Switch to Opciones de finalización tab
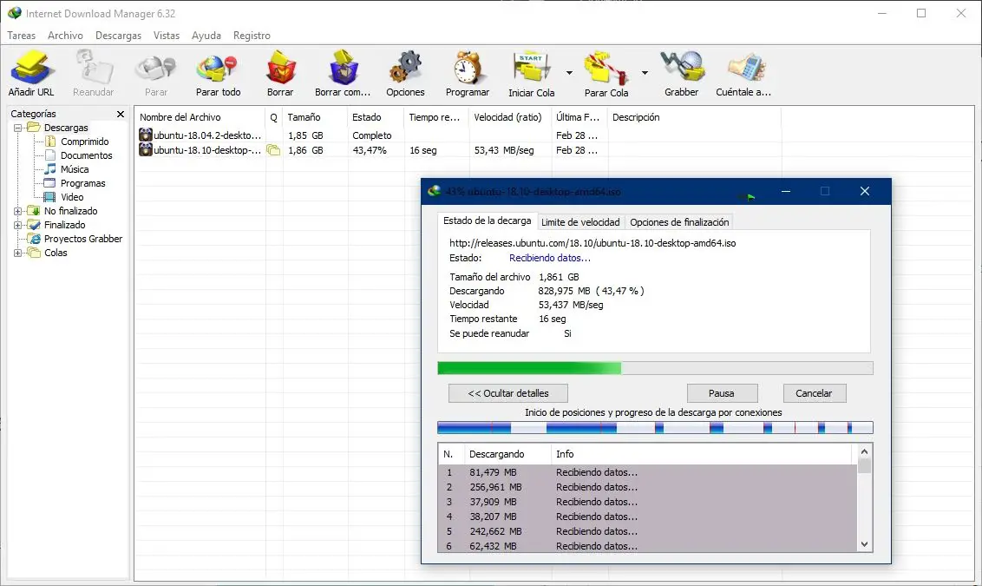The image size is (982, 586). click(679, 222)
